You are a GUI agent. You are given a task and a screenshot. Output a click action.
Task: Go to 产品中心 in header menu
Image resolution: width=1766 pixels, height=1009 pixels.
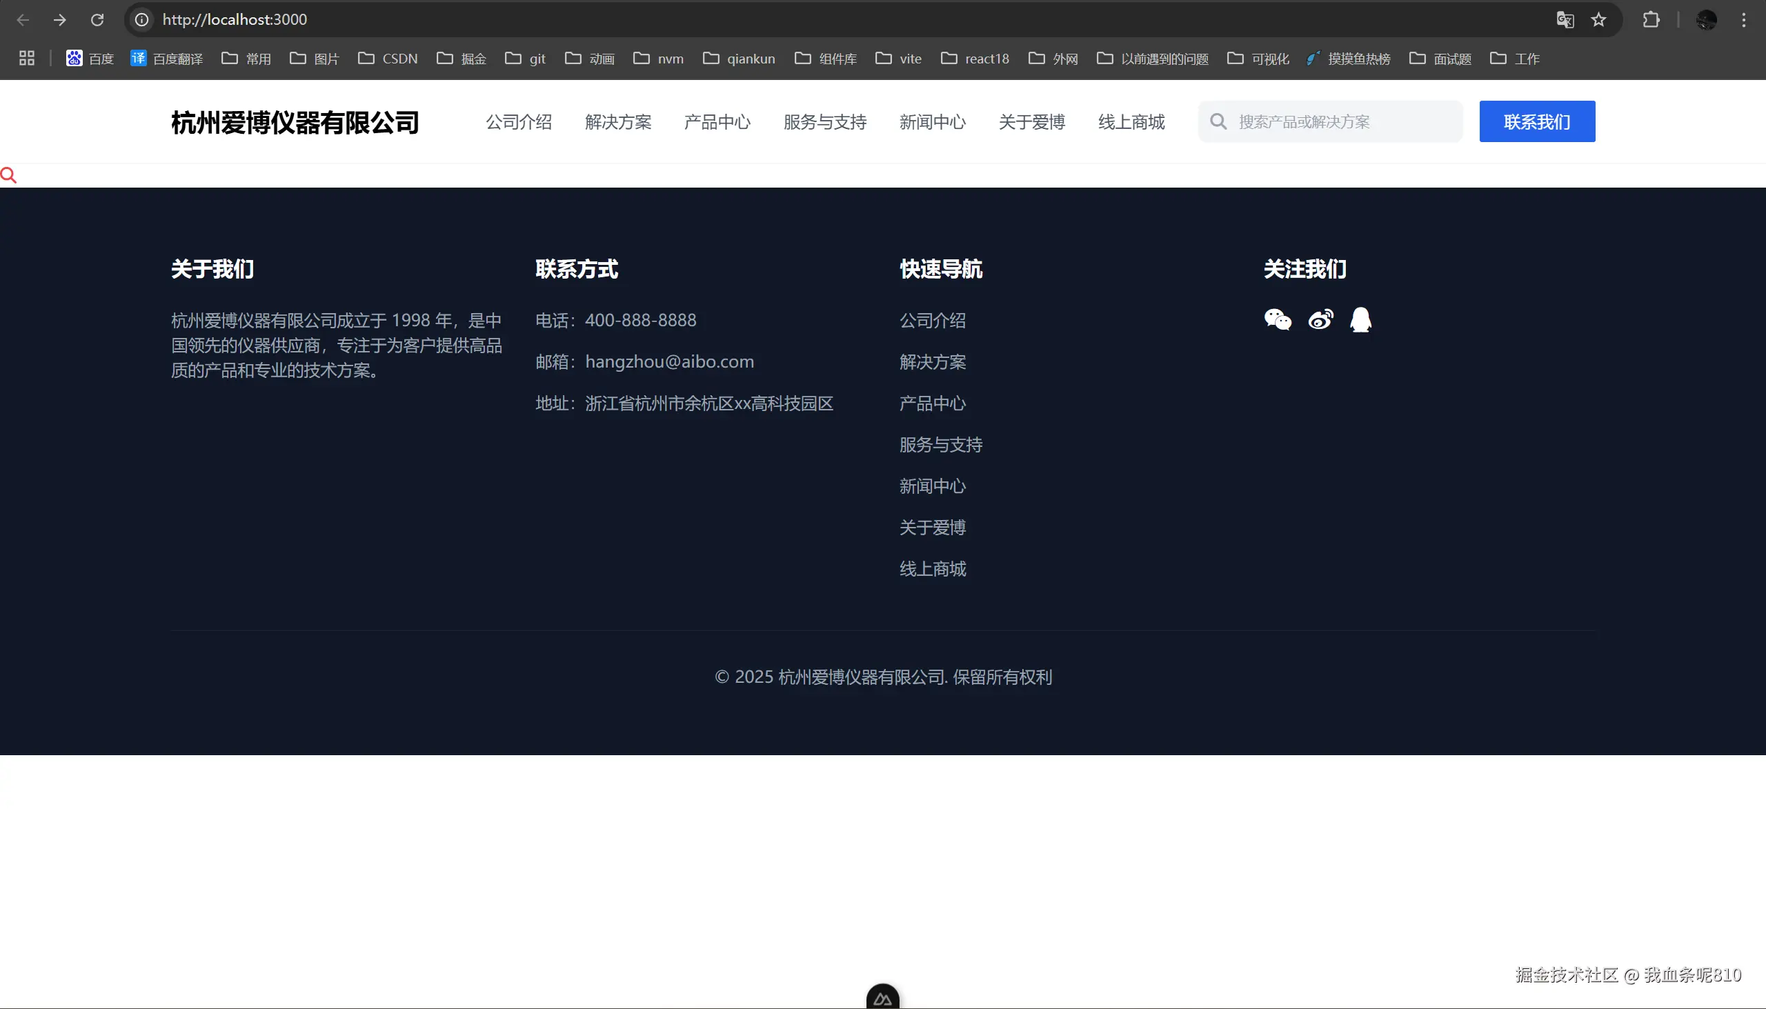click(x=717, y=122)
